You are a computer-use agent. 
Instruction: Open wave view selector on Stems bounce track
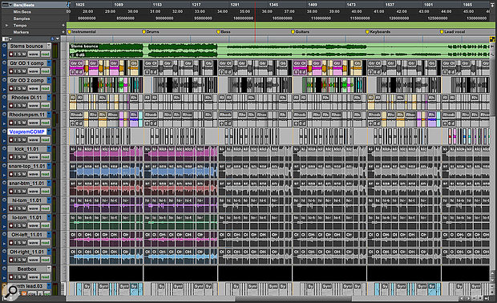(x=34, y=55)
